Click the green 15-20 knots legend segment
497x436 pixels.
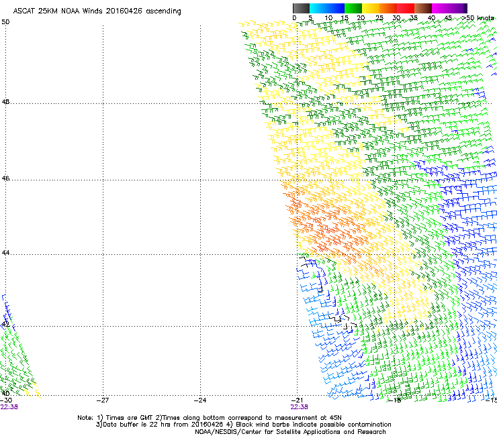(353, 8)
